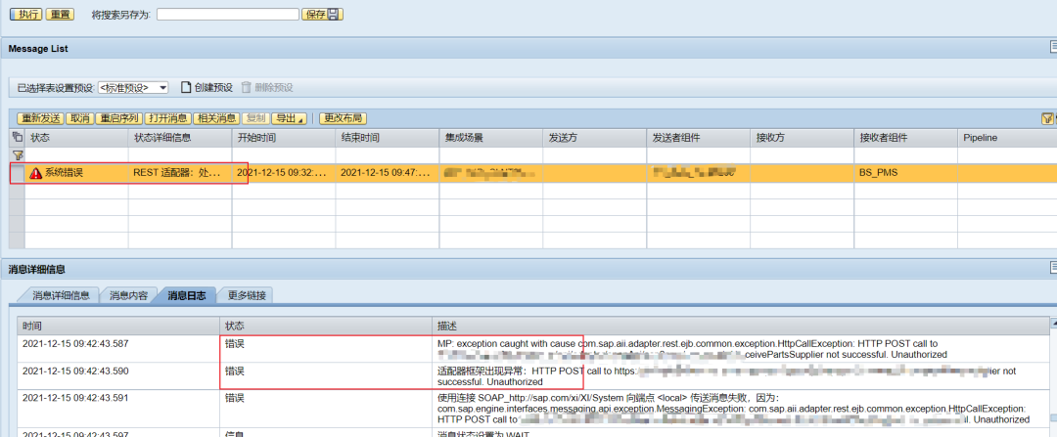Click the Pipeline column header
This screenshot has width=1057, height=437.
[1007, 138]
